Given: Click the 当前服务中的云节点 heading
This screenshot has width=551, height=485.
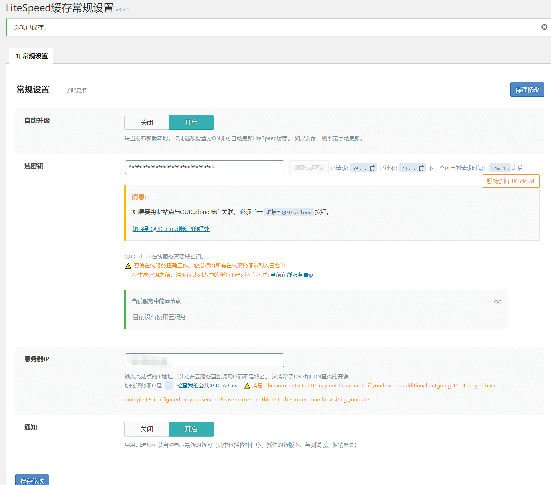Looking at the screenshot, I should (x=156, y=301).
